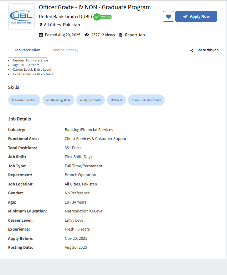Click the location pin icon

pyautogui.click(x=41, y=25)
